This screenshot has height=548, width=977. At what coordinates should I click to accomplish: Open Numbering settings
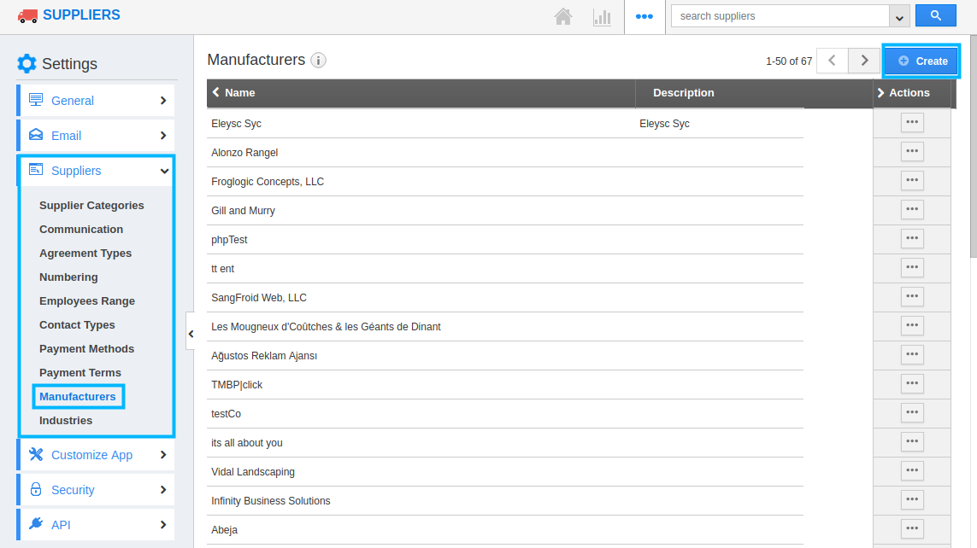click(x=68, y=277)
